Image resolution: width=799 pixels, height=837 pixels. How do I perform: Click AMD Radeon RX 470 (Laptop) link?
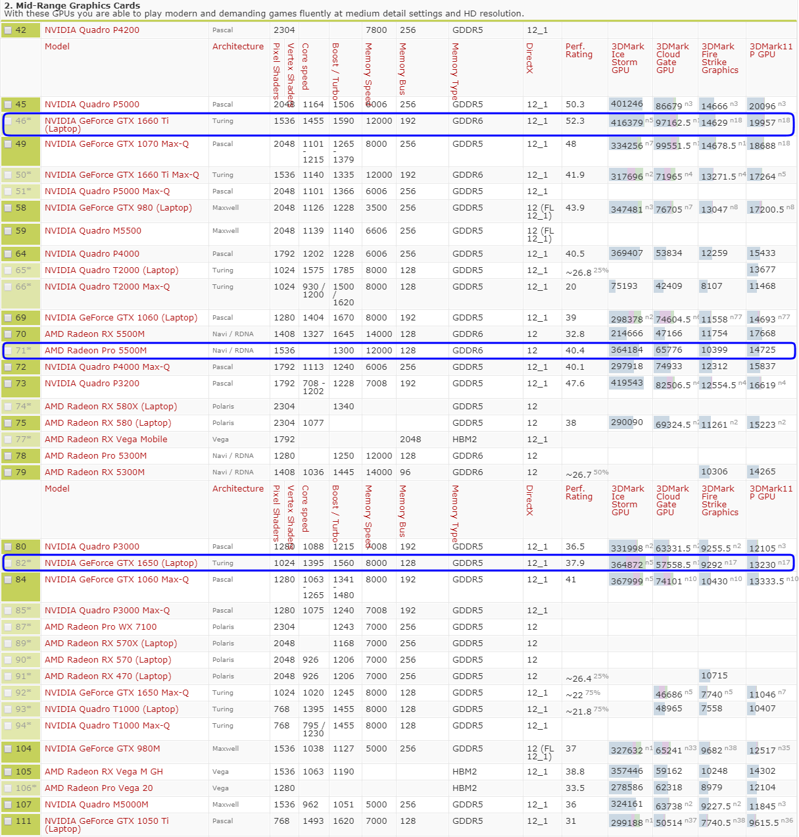pos(108,676)
